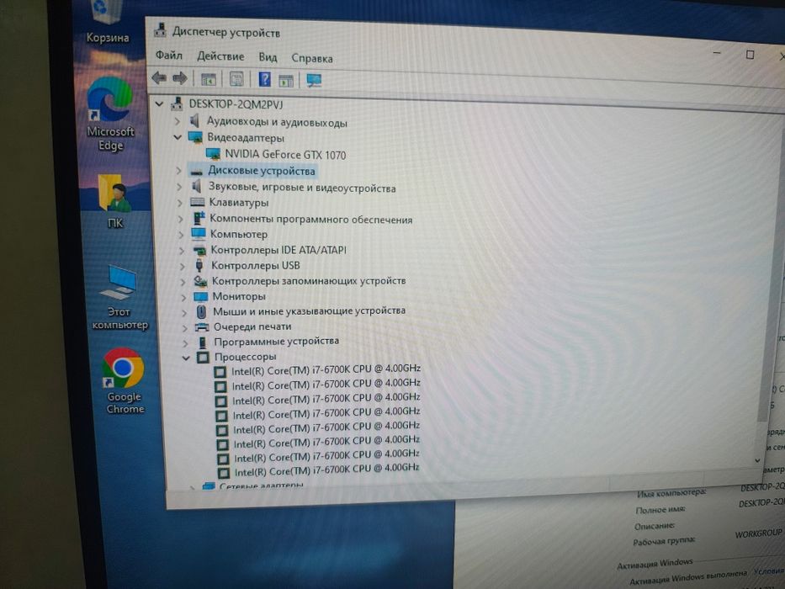The image size is (785, 589).
Task: Expand Компоненты программного обеспечения category
Action: pyautogui.click(x=181, y=219)
